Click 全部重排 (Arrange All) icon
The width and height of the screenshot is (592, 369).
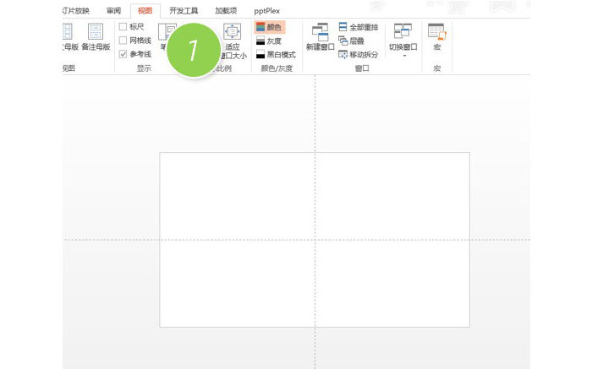(x=343, y=27)
